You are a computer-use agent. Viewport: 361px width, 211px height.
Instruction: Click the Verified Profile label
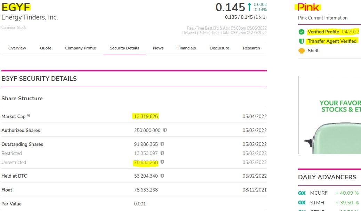coord(323,32)
